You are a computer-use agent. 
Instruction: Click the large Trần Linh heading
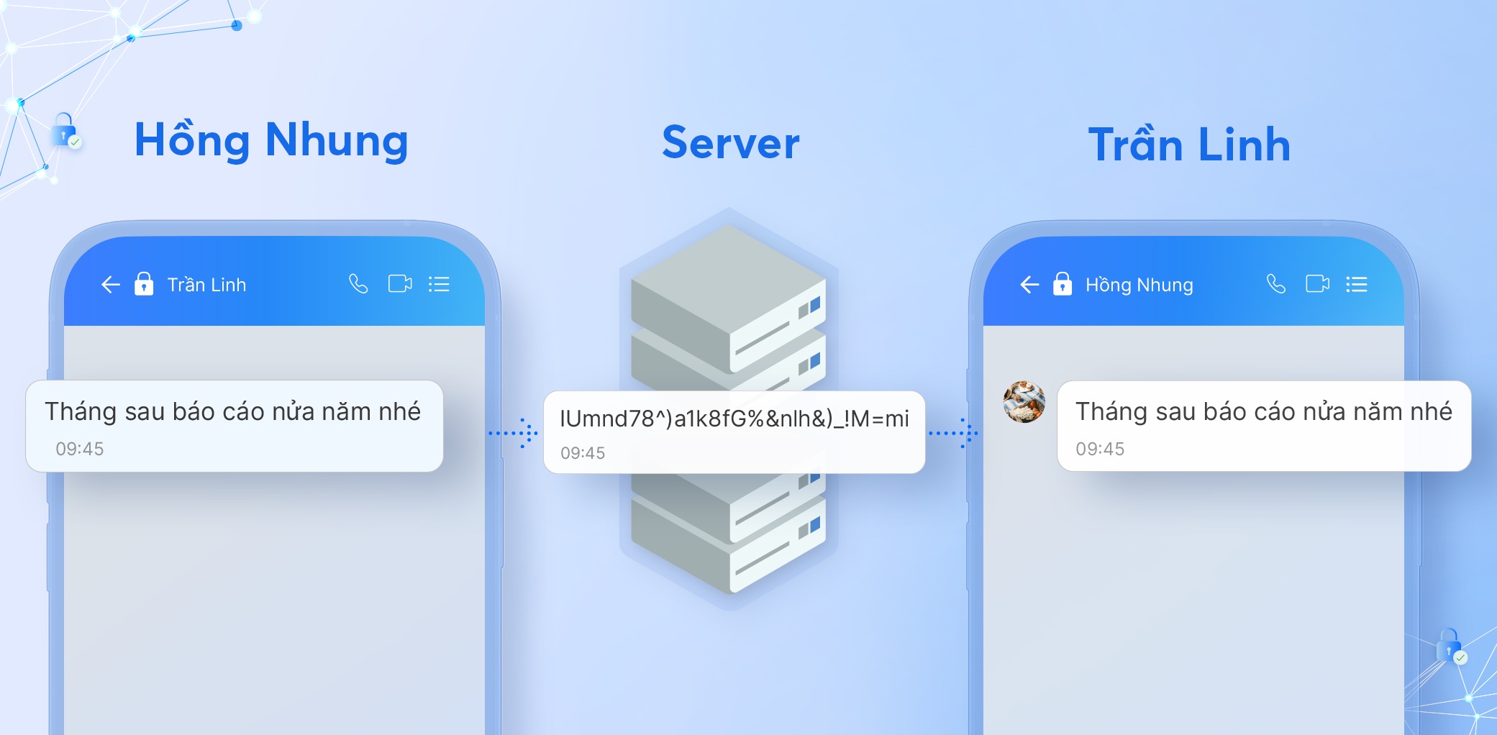1189,144
